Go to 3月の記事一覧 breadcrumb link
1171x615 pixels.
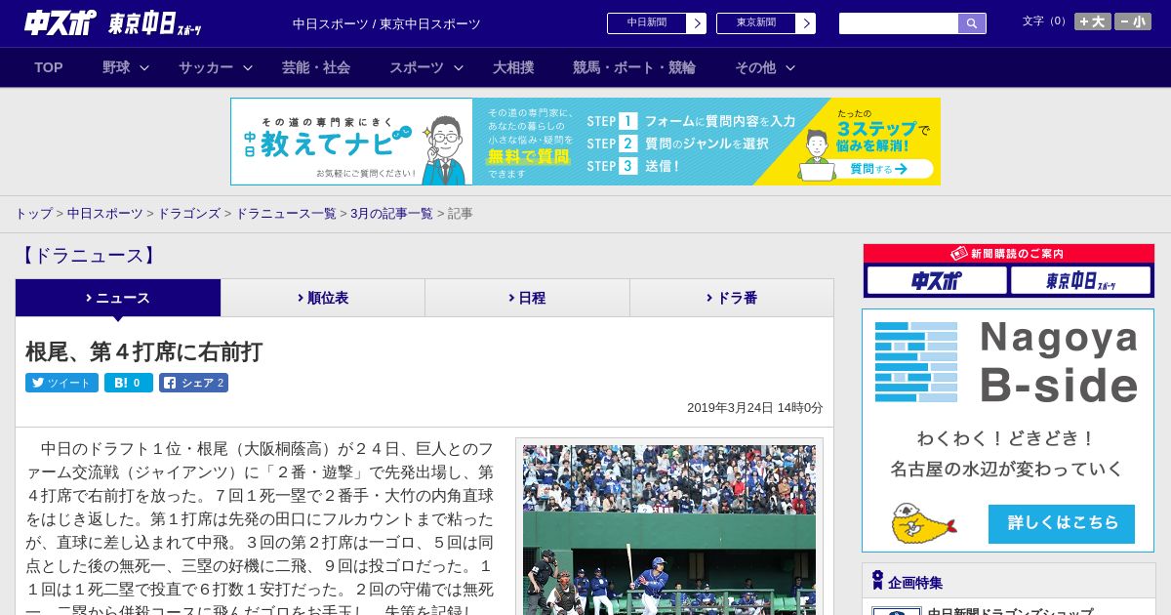[x=391, y=213]
